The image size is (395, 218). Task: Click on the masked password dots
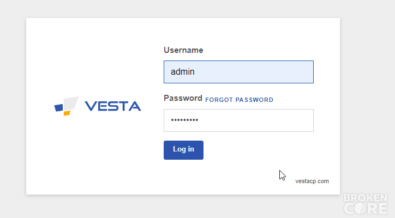coord(184,120)
